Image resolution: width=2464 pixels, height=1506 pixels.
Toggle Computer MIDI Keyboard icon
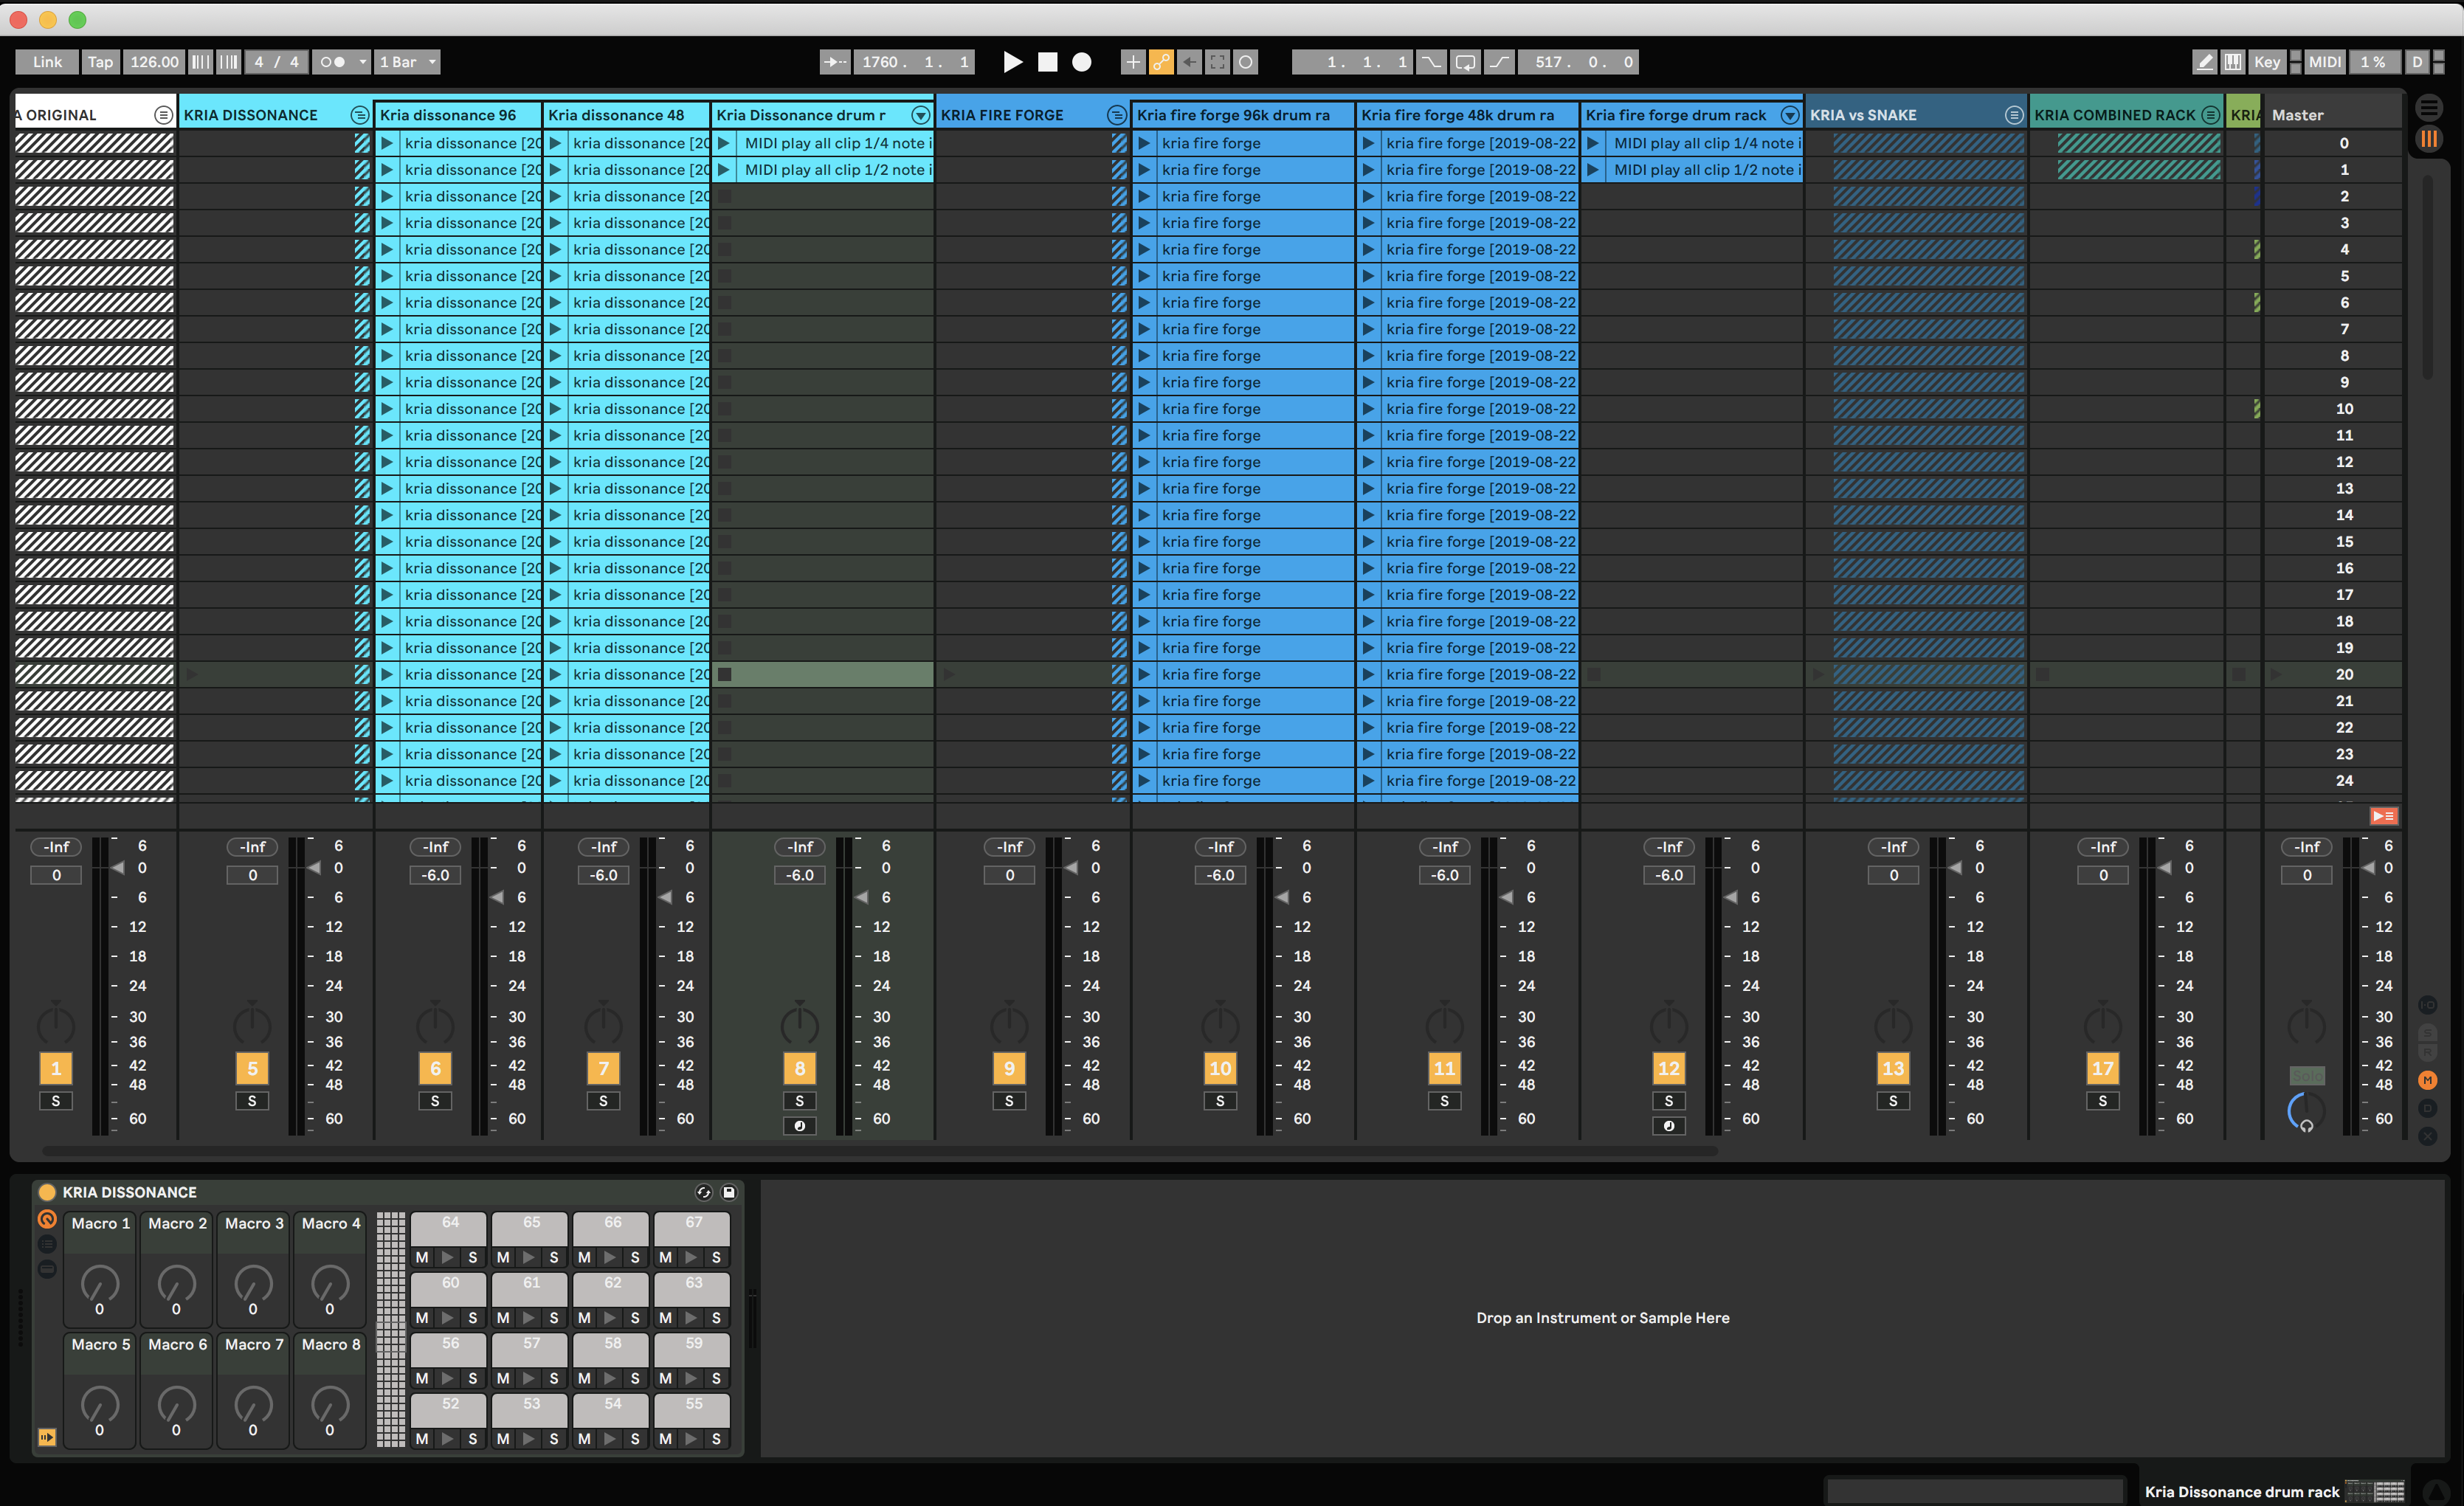pyautogui.click(x=2232, y=62)
